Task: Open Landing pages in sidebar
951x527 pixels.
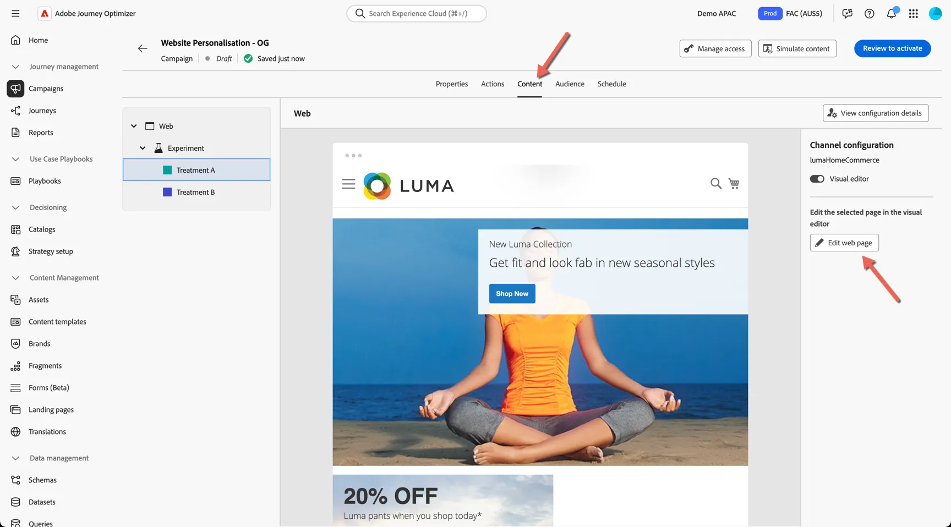Action: (x=51, y=410)
